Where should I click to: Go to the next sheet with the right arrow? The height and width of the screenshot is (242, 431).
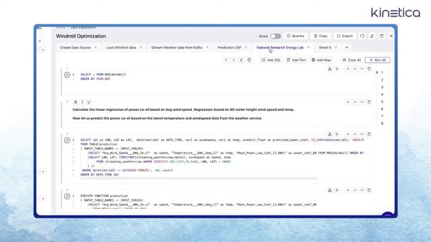click(x=234, y=60)
